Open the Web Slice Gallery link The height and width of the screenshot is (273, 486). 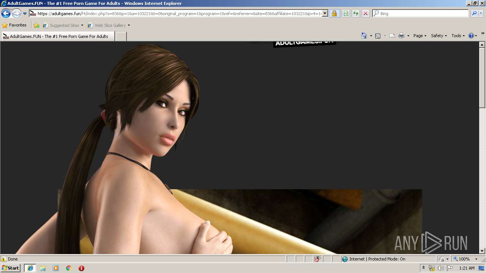click(x=107, y=25)
